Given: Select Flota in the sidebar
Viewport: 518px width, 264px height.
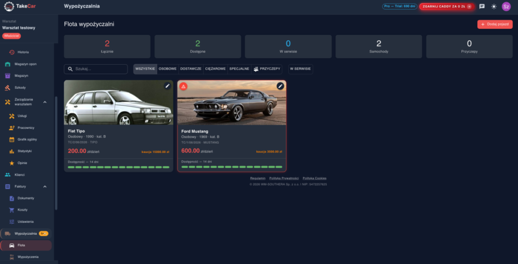Looking at the screenshot, I should pyautogui.click(x=26, y=245).
